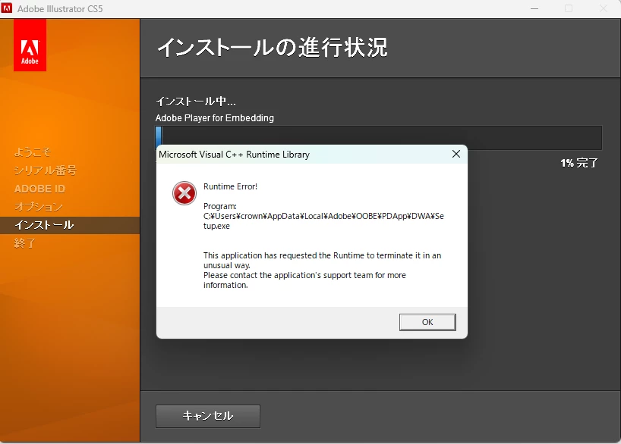
Task: Select インストール step in sidebar
Action: click(70, 225)
